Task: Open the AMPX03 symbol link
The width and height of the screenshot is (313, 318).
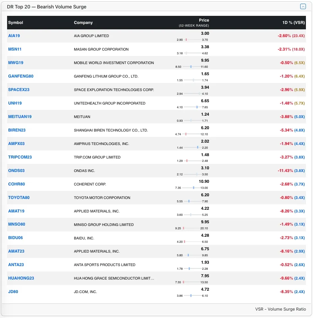Action: 16,144
